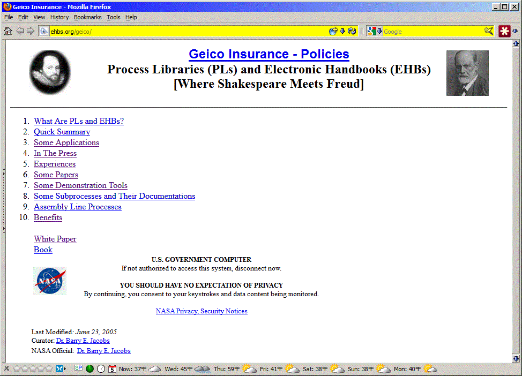Click Sunday's partly sunny forecast icon
522x376 pixels.
click(x=383, y=369)
